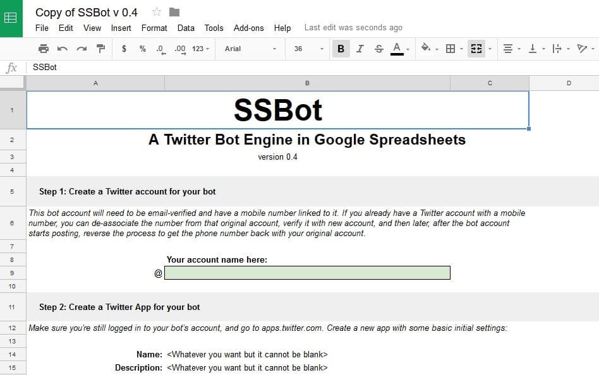Open vertical align options

pyautogui.click(x=532, y=49)
